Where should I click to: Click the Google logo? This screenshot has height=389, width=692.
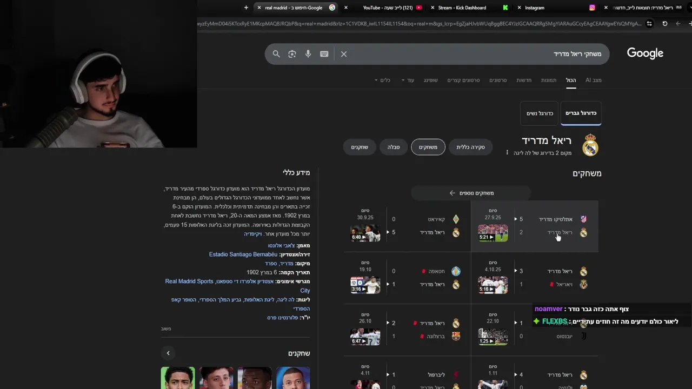[645, 53]
